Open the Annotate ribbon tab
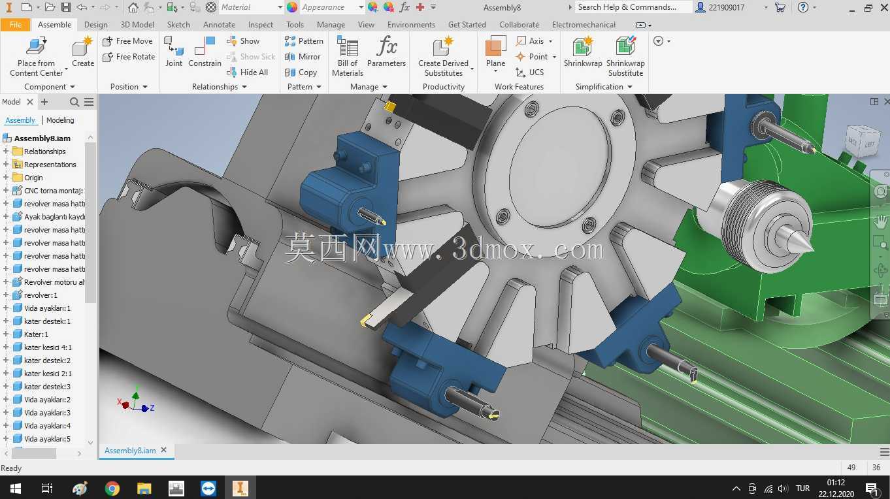Screen dimensions: 890x499 tap(219, 25)
